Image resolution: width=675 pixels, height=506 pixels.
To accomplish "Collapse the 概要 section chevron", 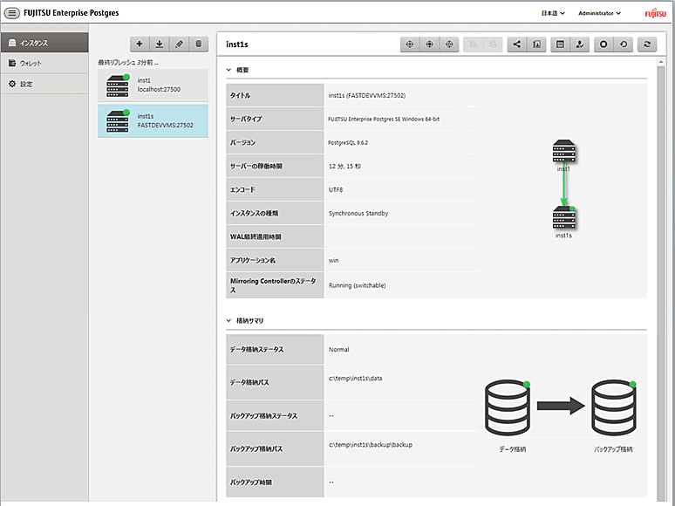I will click(229, 70).
